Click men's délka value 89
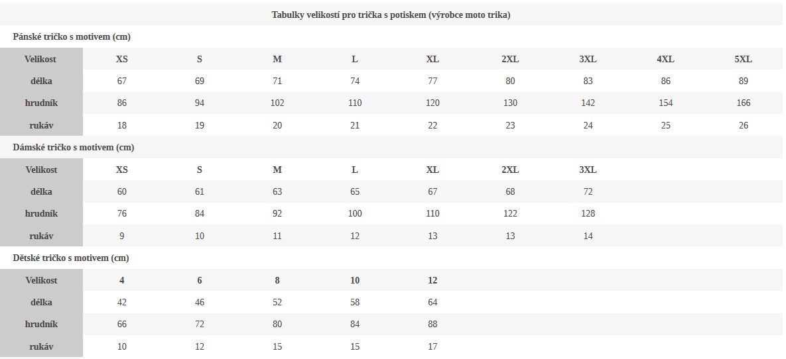786x359 pixels. pos(744,81)
